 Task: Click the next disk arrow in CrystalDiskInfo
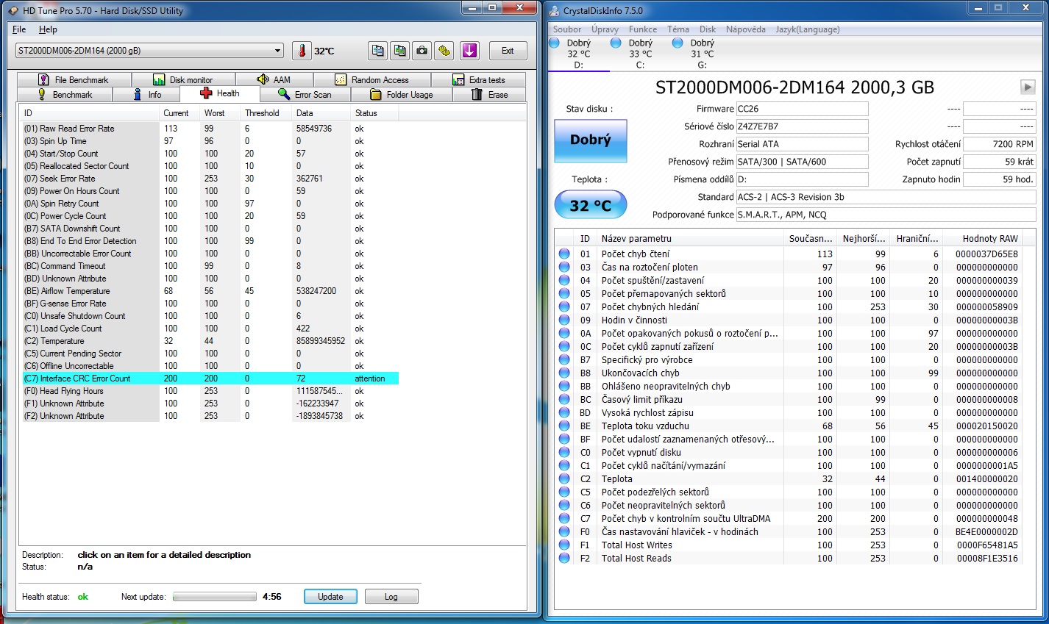tap(1028, 87)
